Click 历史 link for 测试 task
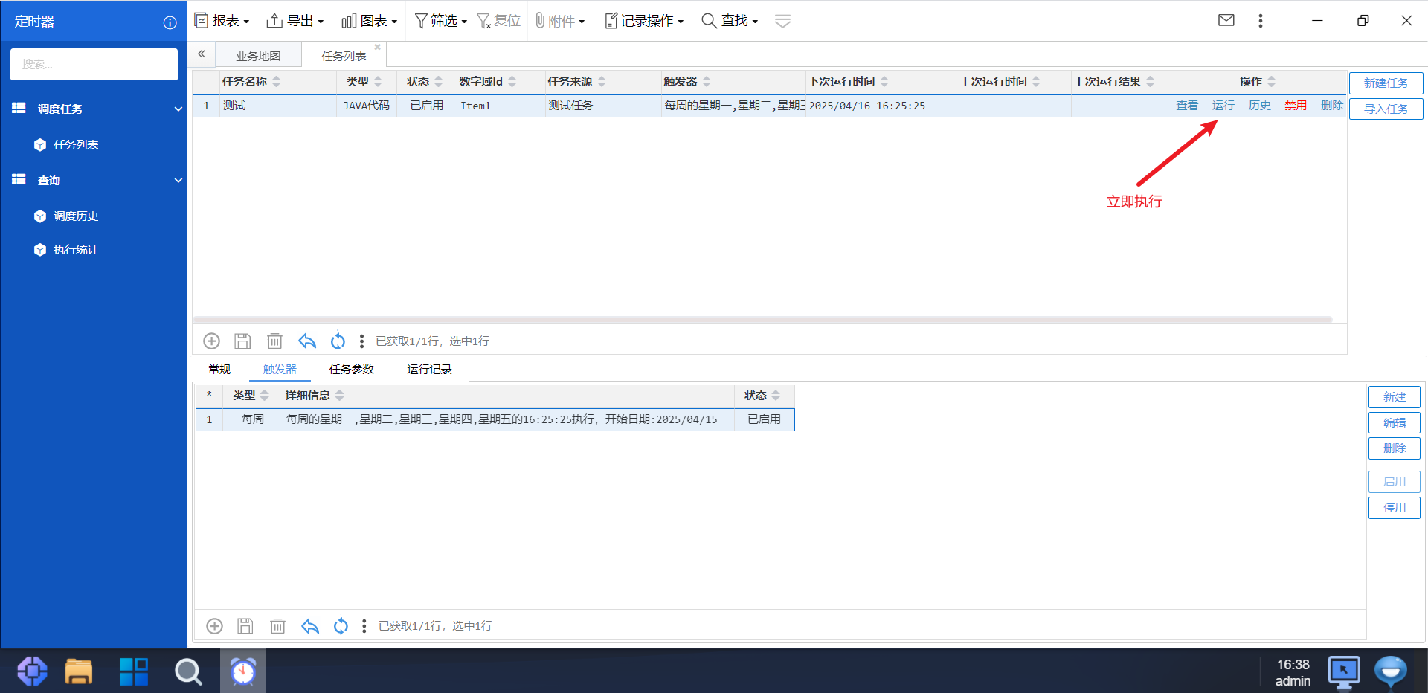This screenshot has height=693, width=1428. (x=1260, y=106)
